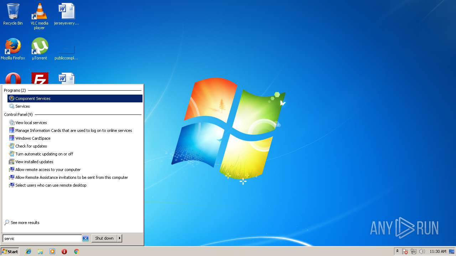Click the magnifier icon beside See more results
Image resolution: width=456 pixels, height=256 pixels.
[7, 223]
